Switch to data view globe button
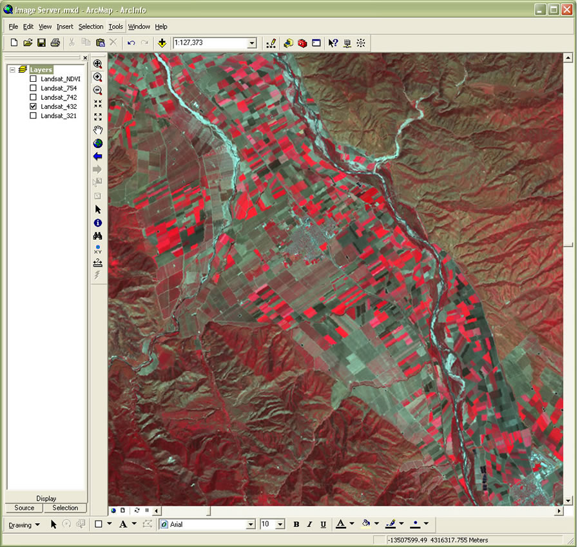The height and width of the screenshot is (547, 580). (113, 510)
